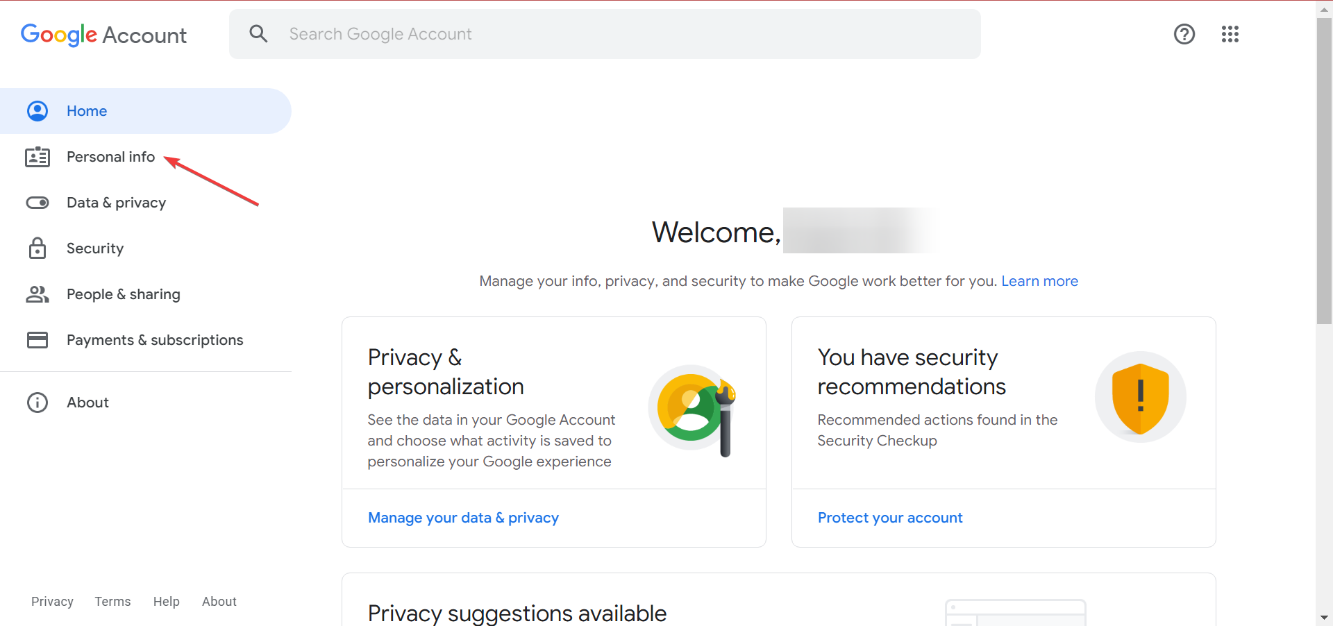Click the scrollbar down arrow

pyautogui.click(x=1324, y=618)
